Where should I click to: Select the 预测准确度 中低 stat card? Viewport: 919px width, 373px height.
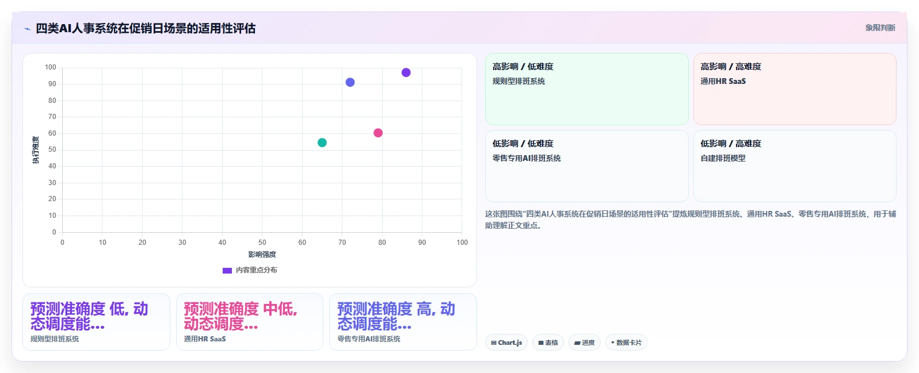coord(250,322)
